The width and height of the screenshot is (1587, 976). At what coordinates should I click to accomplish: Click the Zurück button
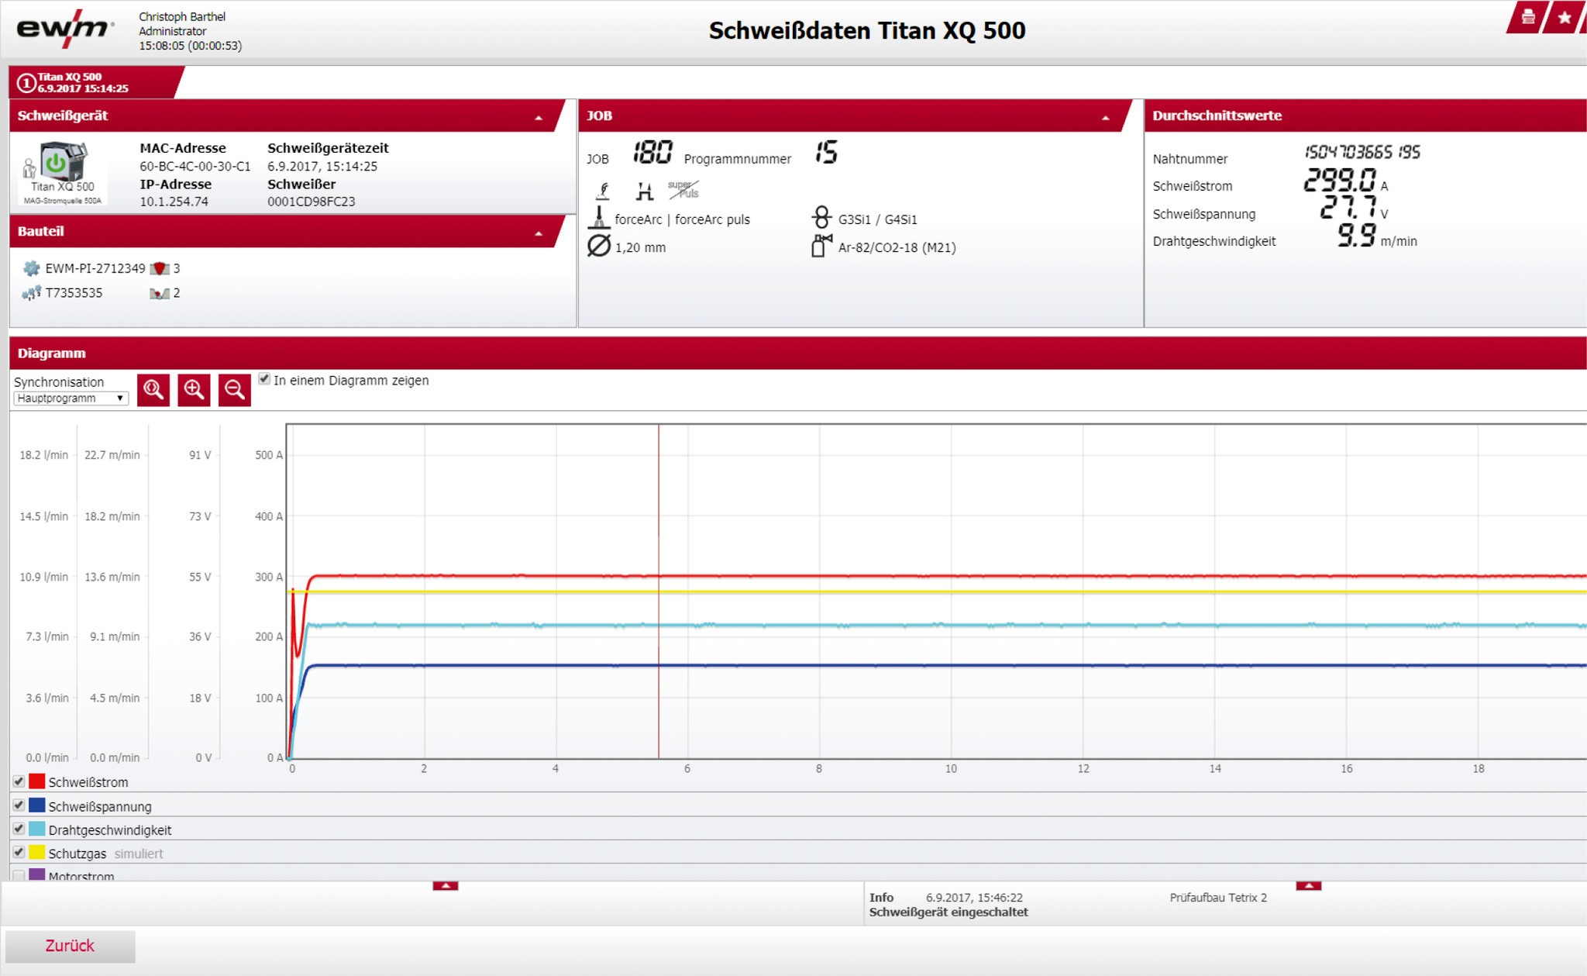[x=70, y=946]
